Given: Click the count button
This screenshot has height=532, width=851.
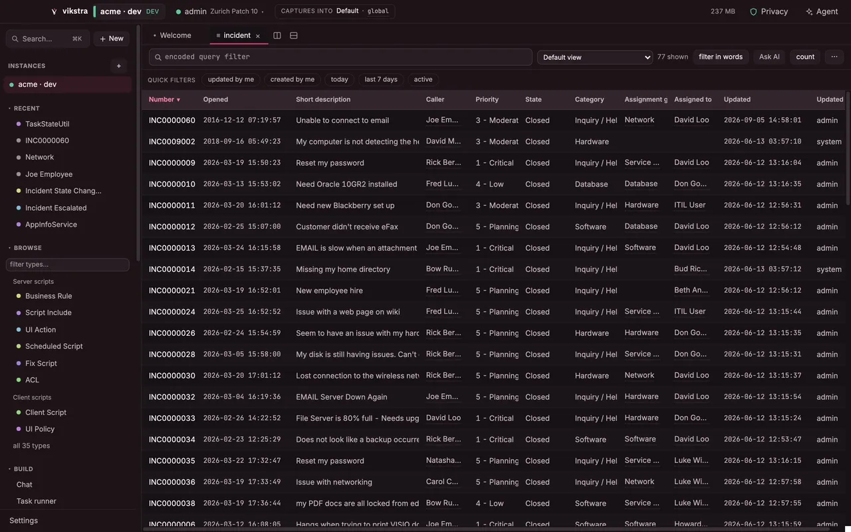Looking at the screenshot, I should [805, 57].
